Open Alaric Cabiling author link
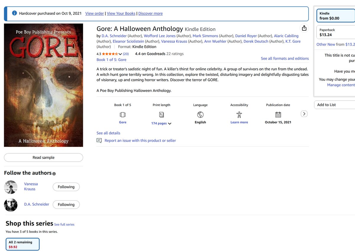The height and width of the screenshot is (252, 355). [x=286, y=36]
